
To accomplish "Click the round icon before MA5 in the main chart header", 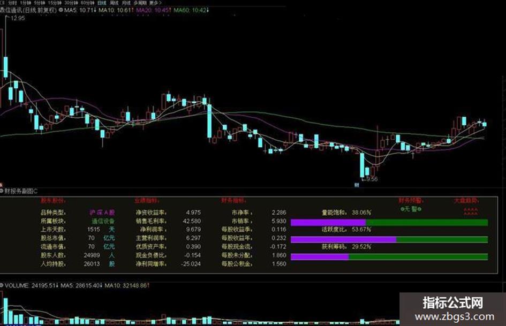I will pyautogui.click(x=61, y=10).
